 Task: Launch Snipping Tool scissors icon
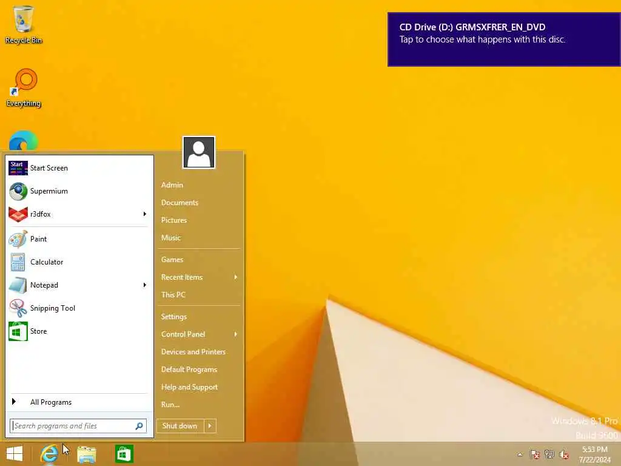tap(18, 308)
